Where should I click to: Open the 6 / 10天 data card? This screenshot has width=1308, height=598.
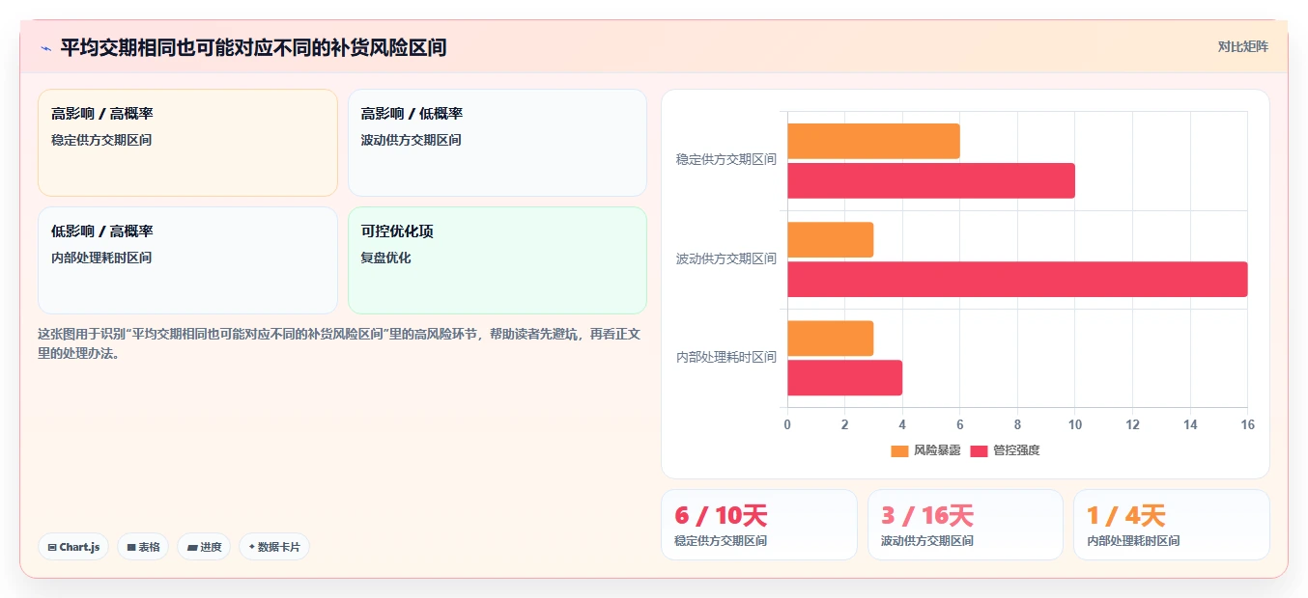click(x=759, y=525)
